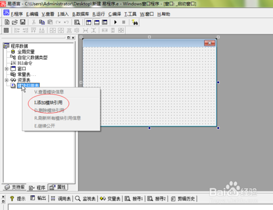Select 全局变量 in the tree
This screenshot has width=273, height=210.
pyautogui.click(x=26, y=52)
